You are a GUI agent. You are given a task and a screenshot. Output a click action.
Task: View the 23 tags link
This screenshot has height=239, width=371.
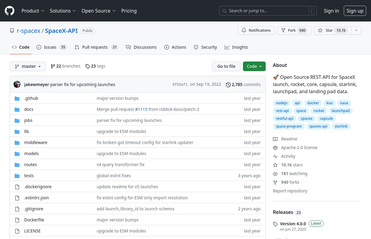(95, 66)
